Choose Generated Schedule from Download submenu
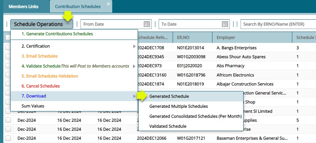Screen dimensions: 316x143 click(x=169, y=96)
